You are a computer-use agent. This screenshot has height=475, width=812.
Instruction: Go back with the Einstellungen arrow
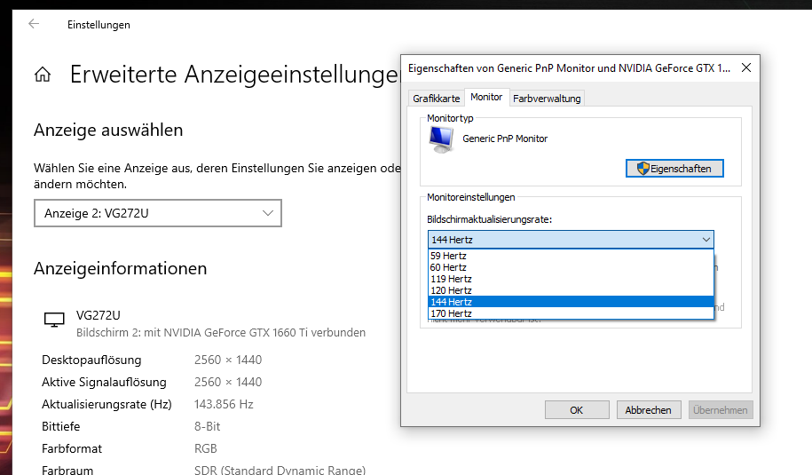(34, 24)
